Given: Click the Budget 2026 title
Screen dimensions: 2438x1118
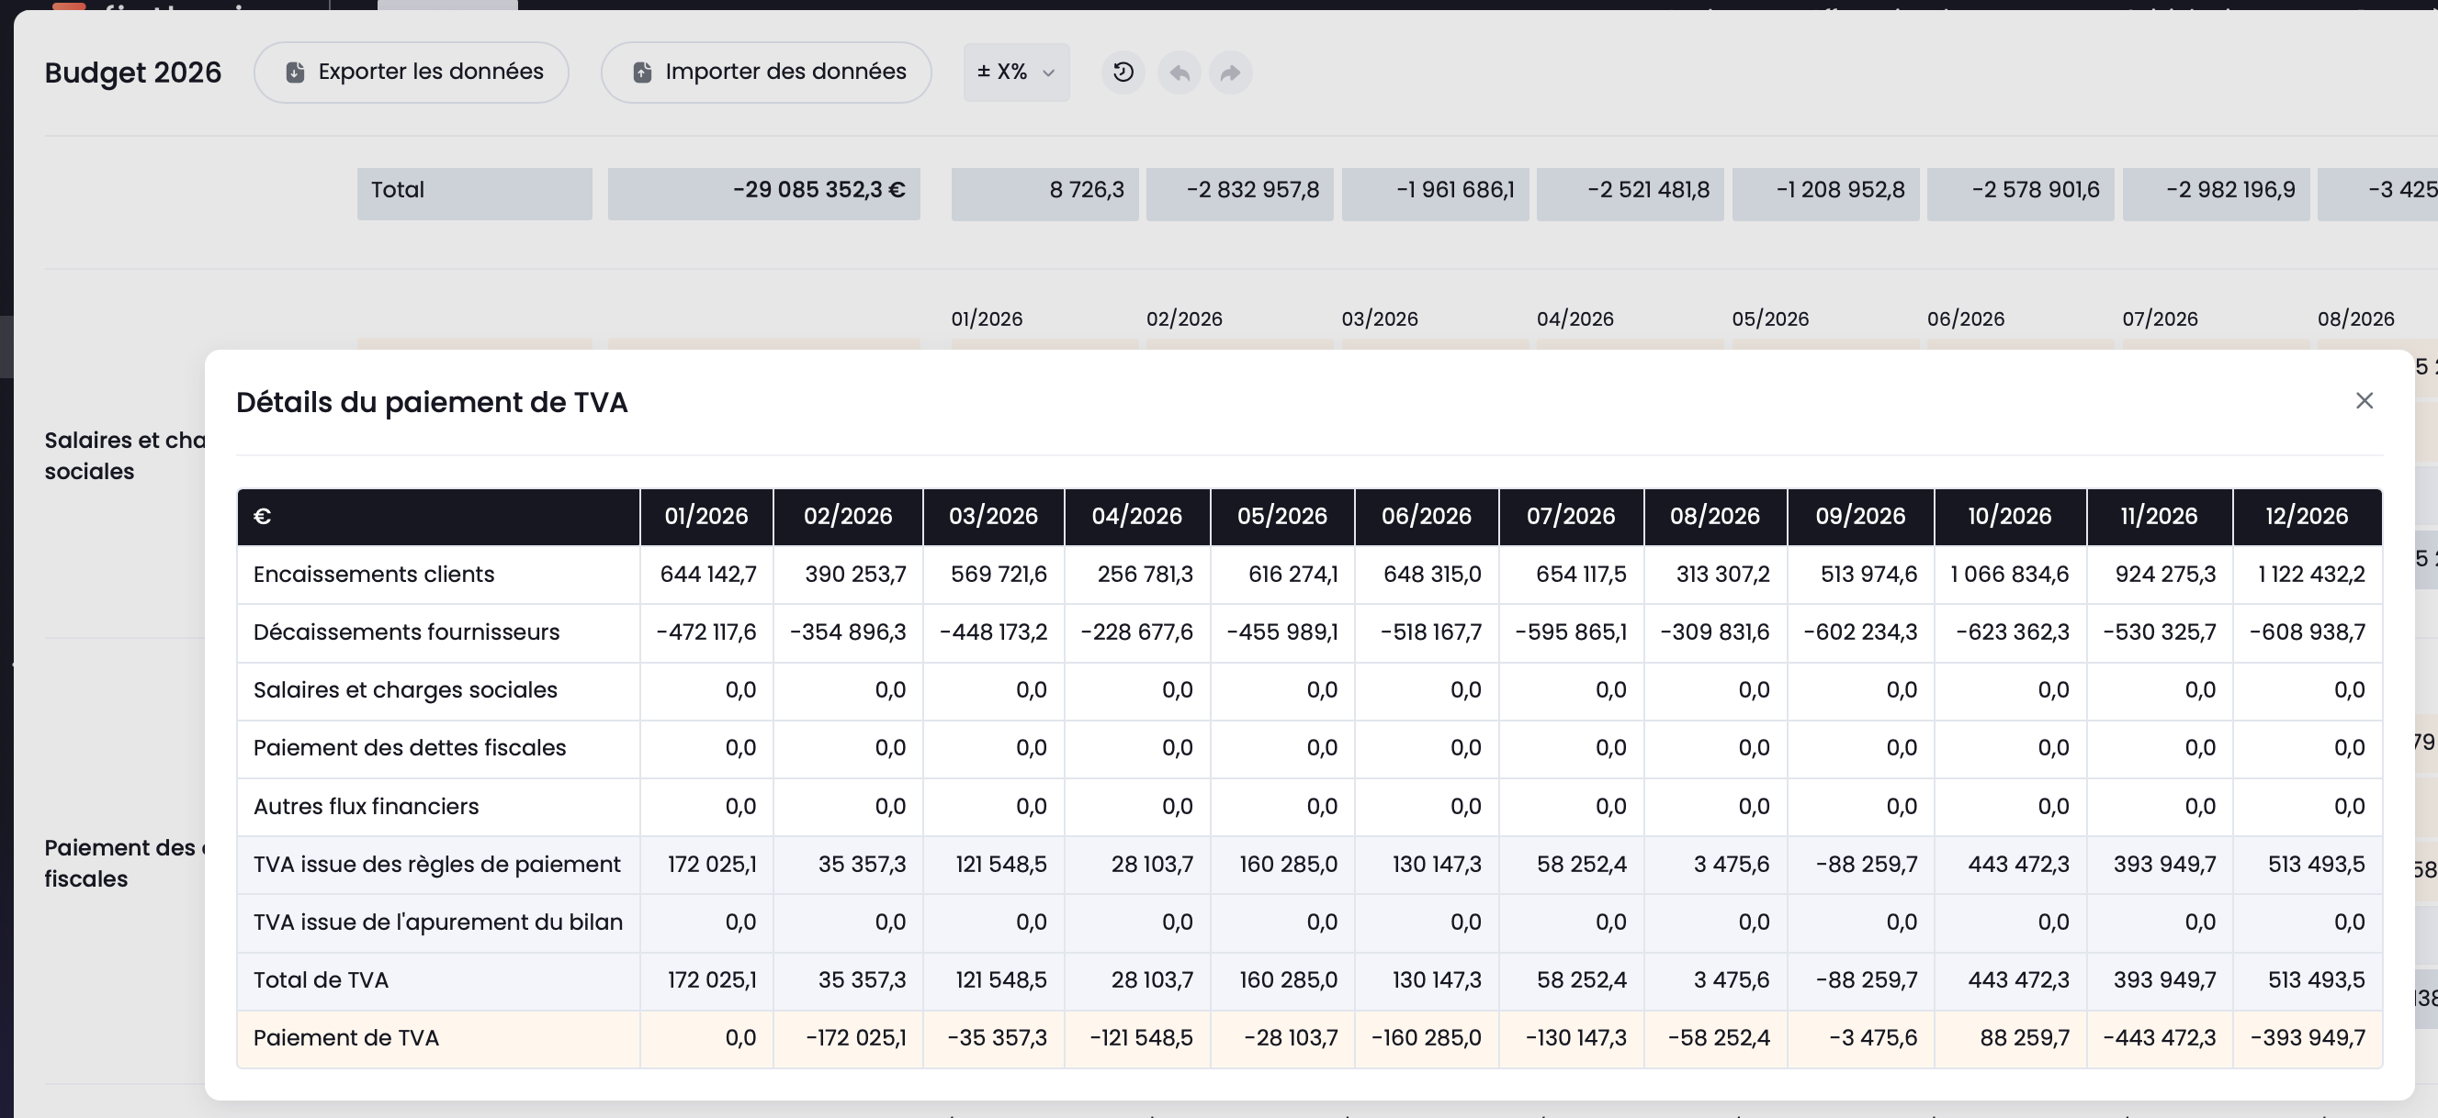Looking at the screenshot, I should coord(133,73).
